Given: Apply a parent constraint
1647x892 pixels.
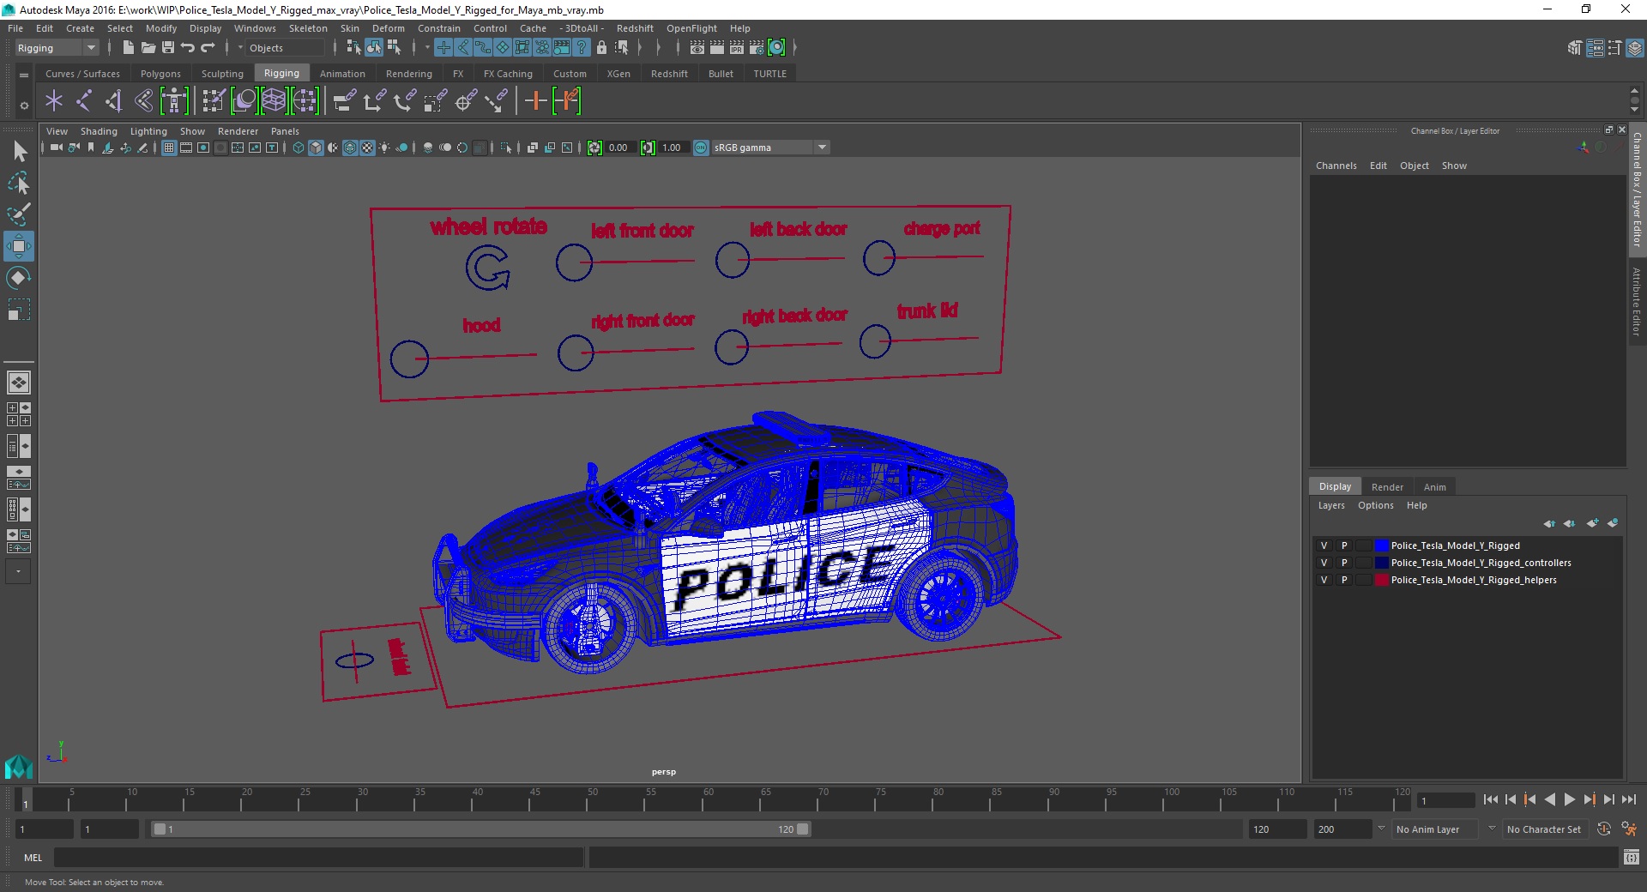Looking at the screenshot, I should tap(344, 101).
